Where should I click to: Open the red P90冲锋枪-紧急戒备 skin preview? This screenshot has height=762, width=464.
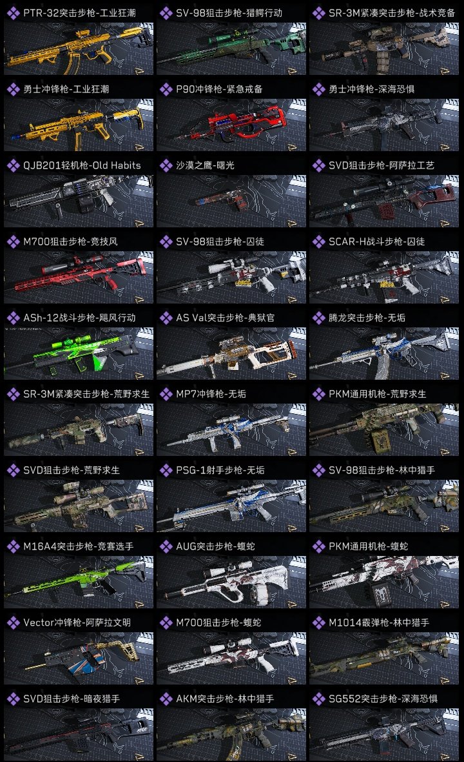click(231, 125)
